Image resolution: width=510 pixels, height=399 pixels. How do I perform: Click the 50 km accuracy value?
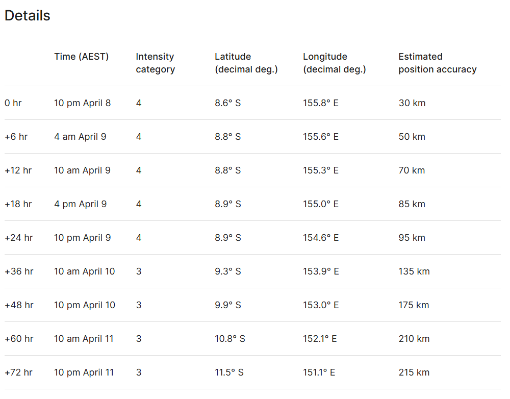point(412,137)
